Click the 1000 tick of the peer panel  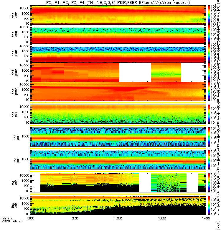(25, 90)
